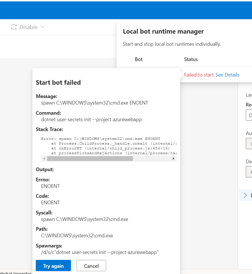Expand the collapsed right side panel chevron
The width and height of the screenshot is (252, 274).
click(x=245, y=195)
